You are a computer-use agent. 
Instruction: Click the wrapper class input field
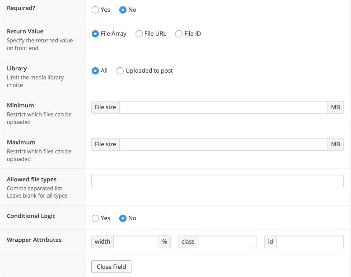(227, 242)
